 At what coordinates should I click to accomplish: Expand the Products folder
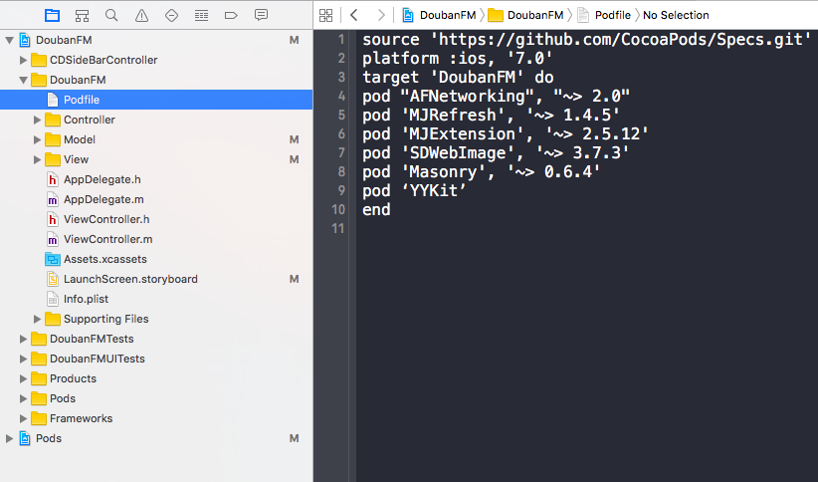[x=23, y=378]
